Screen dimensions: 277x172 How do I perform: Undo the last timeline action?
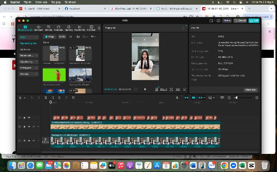(32, 98)
